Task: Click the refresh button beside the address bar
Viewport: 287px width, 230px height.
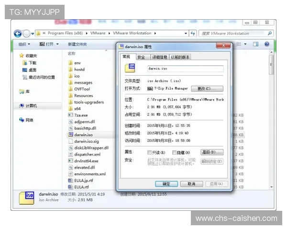Action: click(193, 34)
